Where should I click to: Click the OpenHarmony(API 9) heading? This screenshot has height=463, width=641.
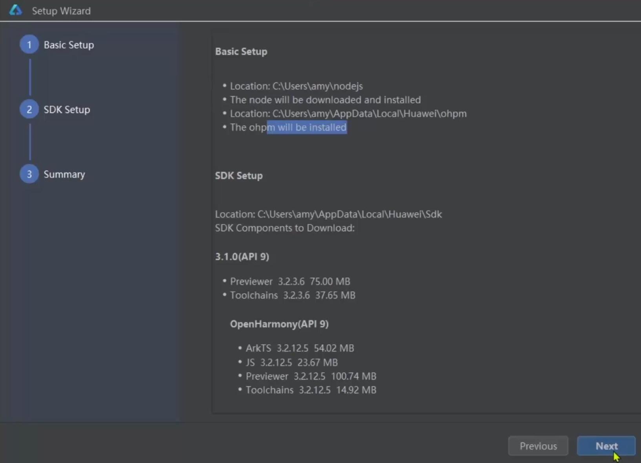[279, 324]
